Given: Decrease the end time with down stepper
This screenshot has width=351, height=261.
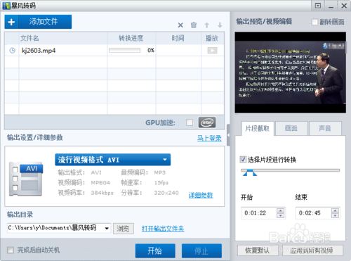Looking at the screenshot, I should 335,215.
